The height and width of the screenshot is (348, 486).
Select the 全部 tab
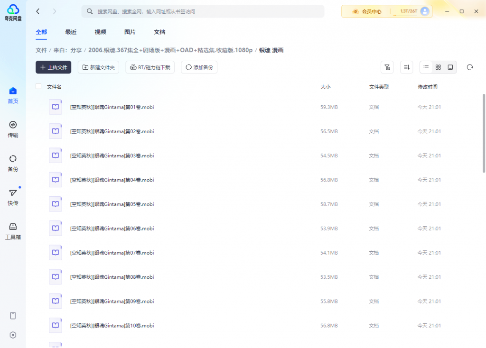point(41,32)
